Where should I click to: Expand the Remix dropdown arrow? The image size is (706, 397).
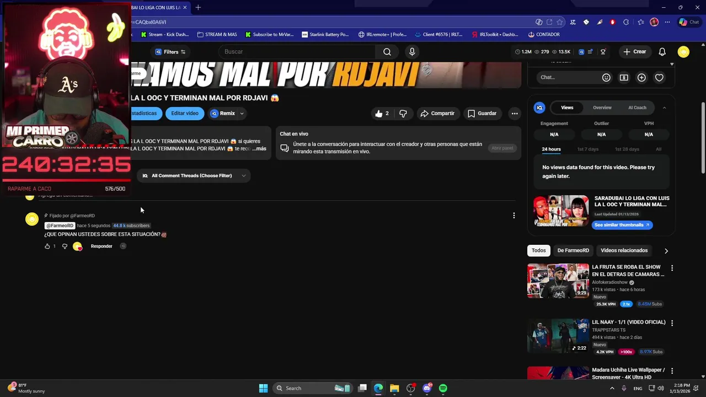[242, 114]
